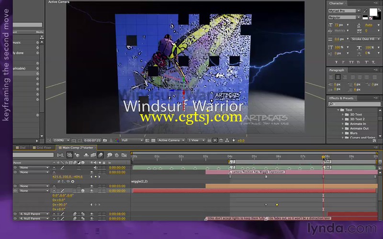Viewport: 383px width, 239px height.
Task: Open the grid and guide options icon
Action: [74, 140]
